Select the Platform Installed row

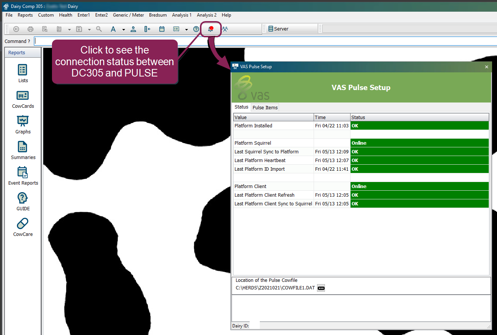(361, 125)
